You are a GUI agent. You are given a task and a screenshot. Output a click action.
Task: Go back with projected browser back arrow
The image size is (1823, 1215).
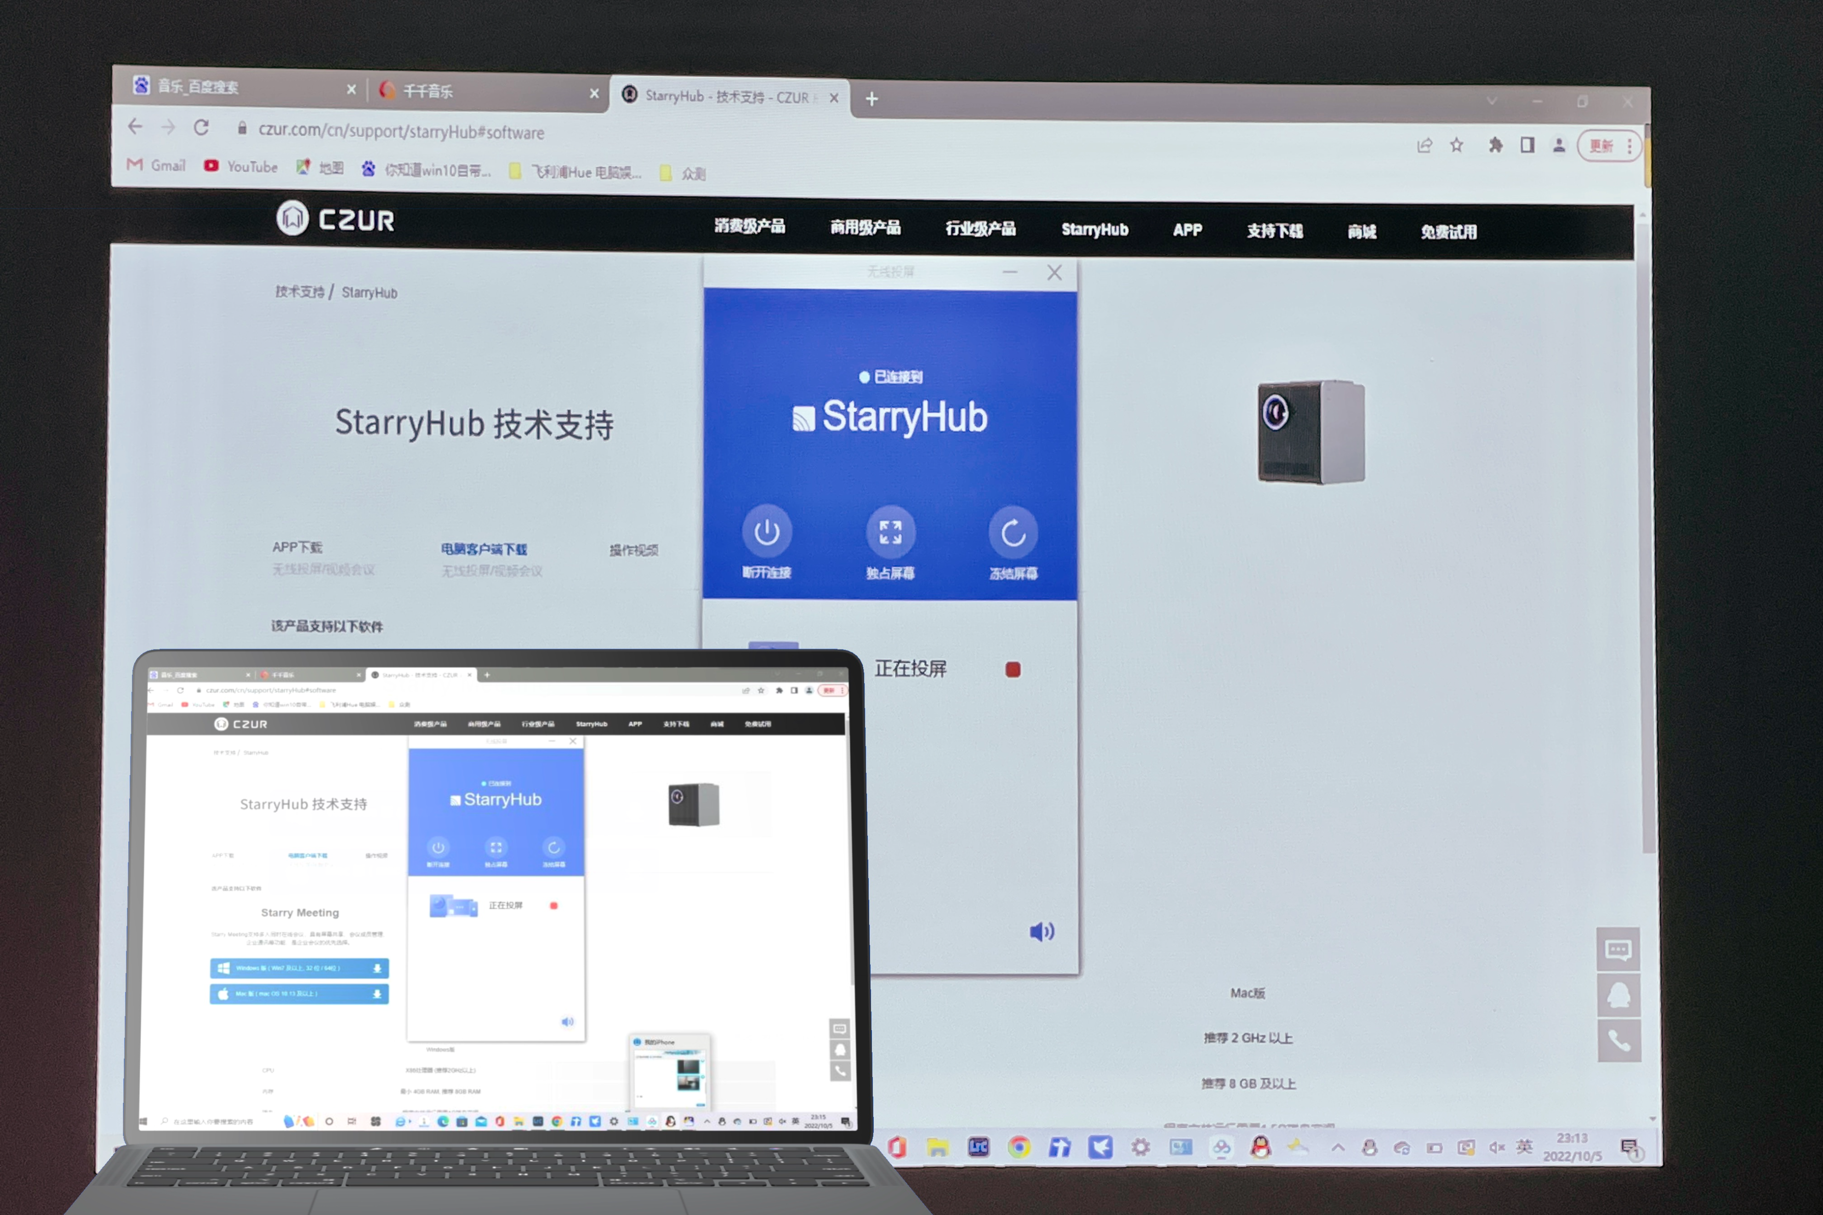pos(136,126)
